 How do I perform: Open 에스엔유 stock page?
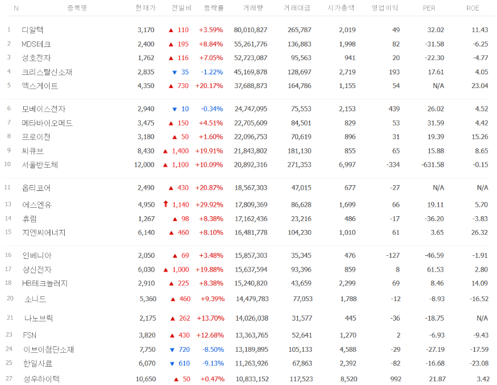coord(37,205)
